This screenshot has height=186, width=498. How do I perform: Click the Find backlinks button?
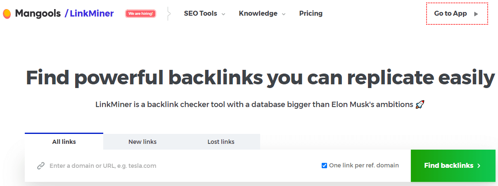pos(453,166)
